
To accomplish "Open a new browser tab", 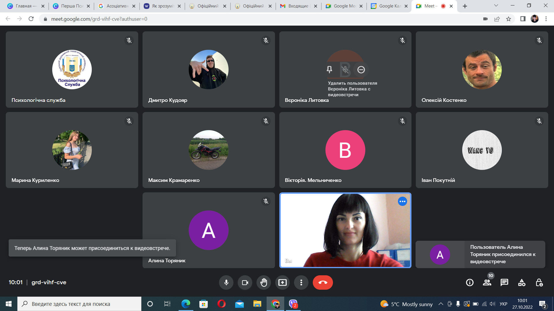I will (465, 6).
